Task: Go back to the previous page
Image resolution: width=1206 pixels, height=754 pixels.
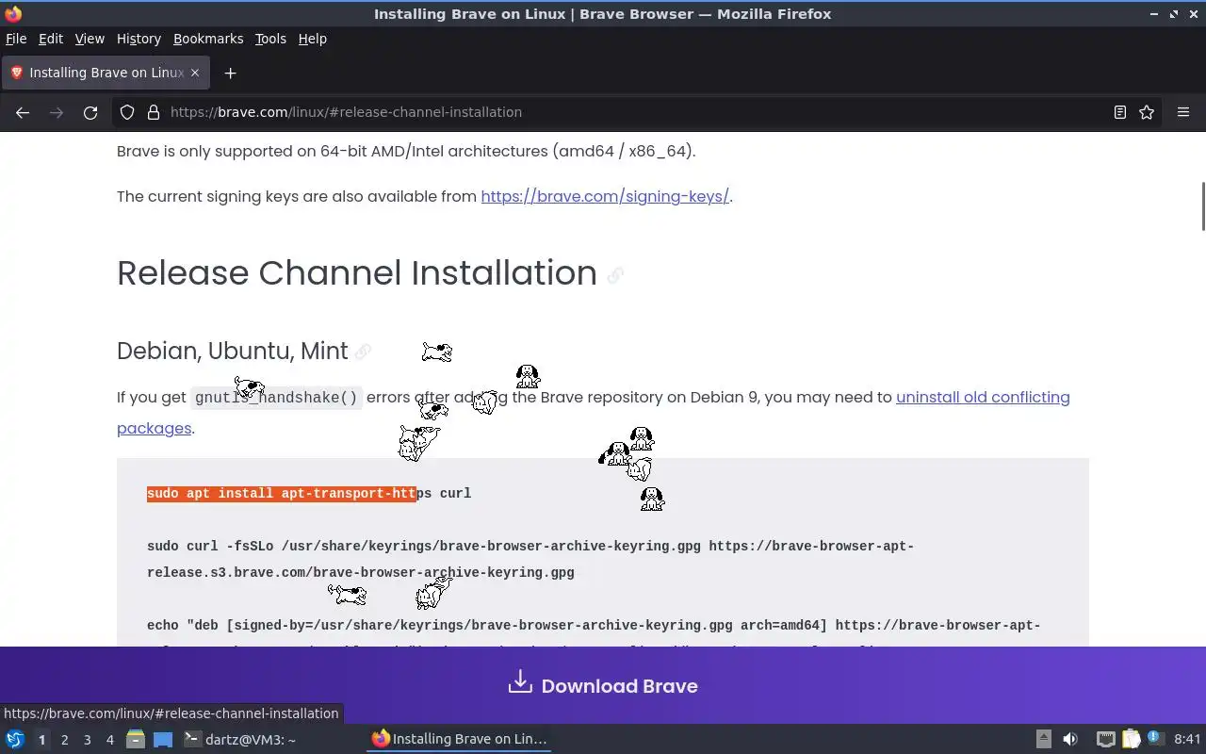Action: pos(23,112)
